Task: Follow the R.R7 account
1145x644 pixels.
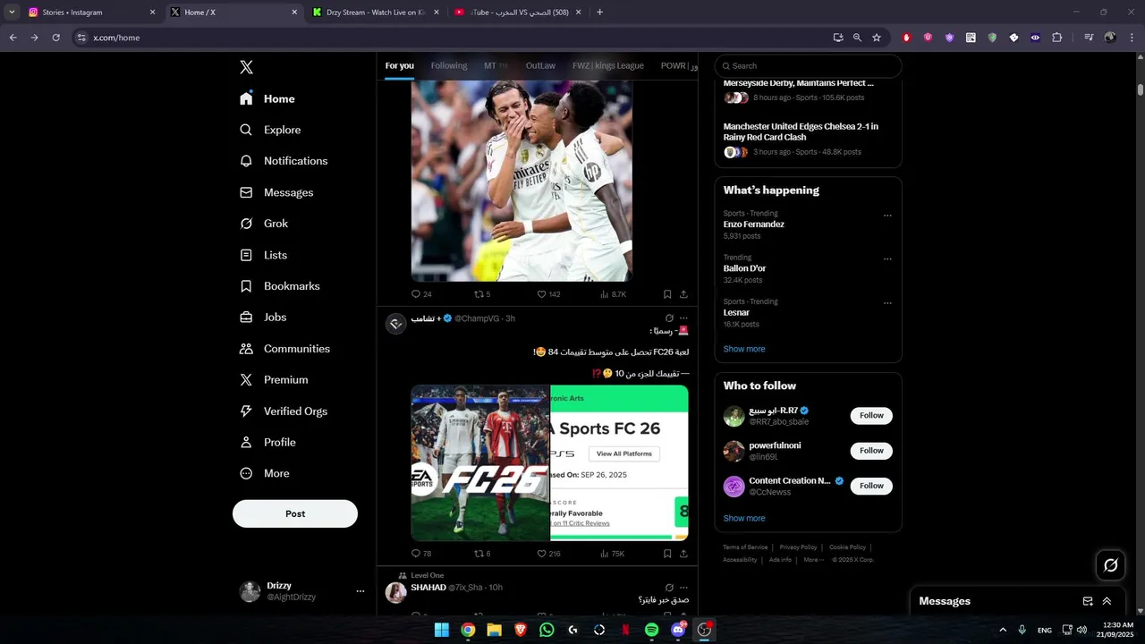Action: tap(871, 416)
